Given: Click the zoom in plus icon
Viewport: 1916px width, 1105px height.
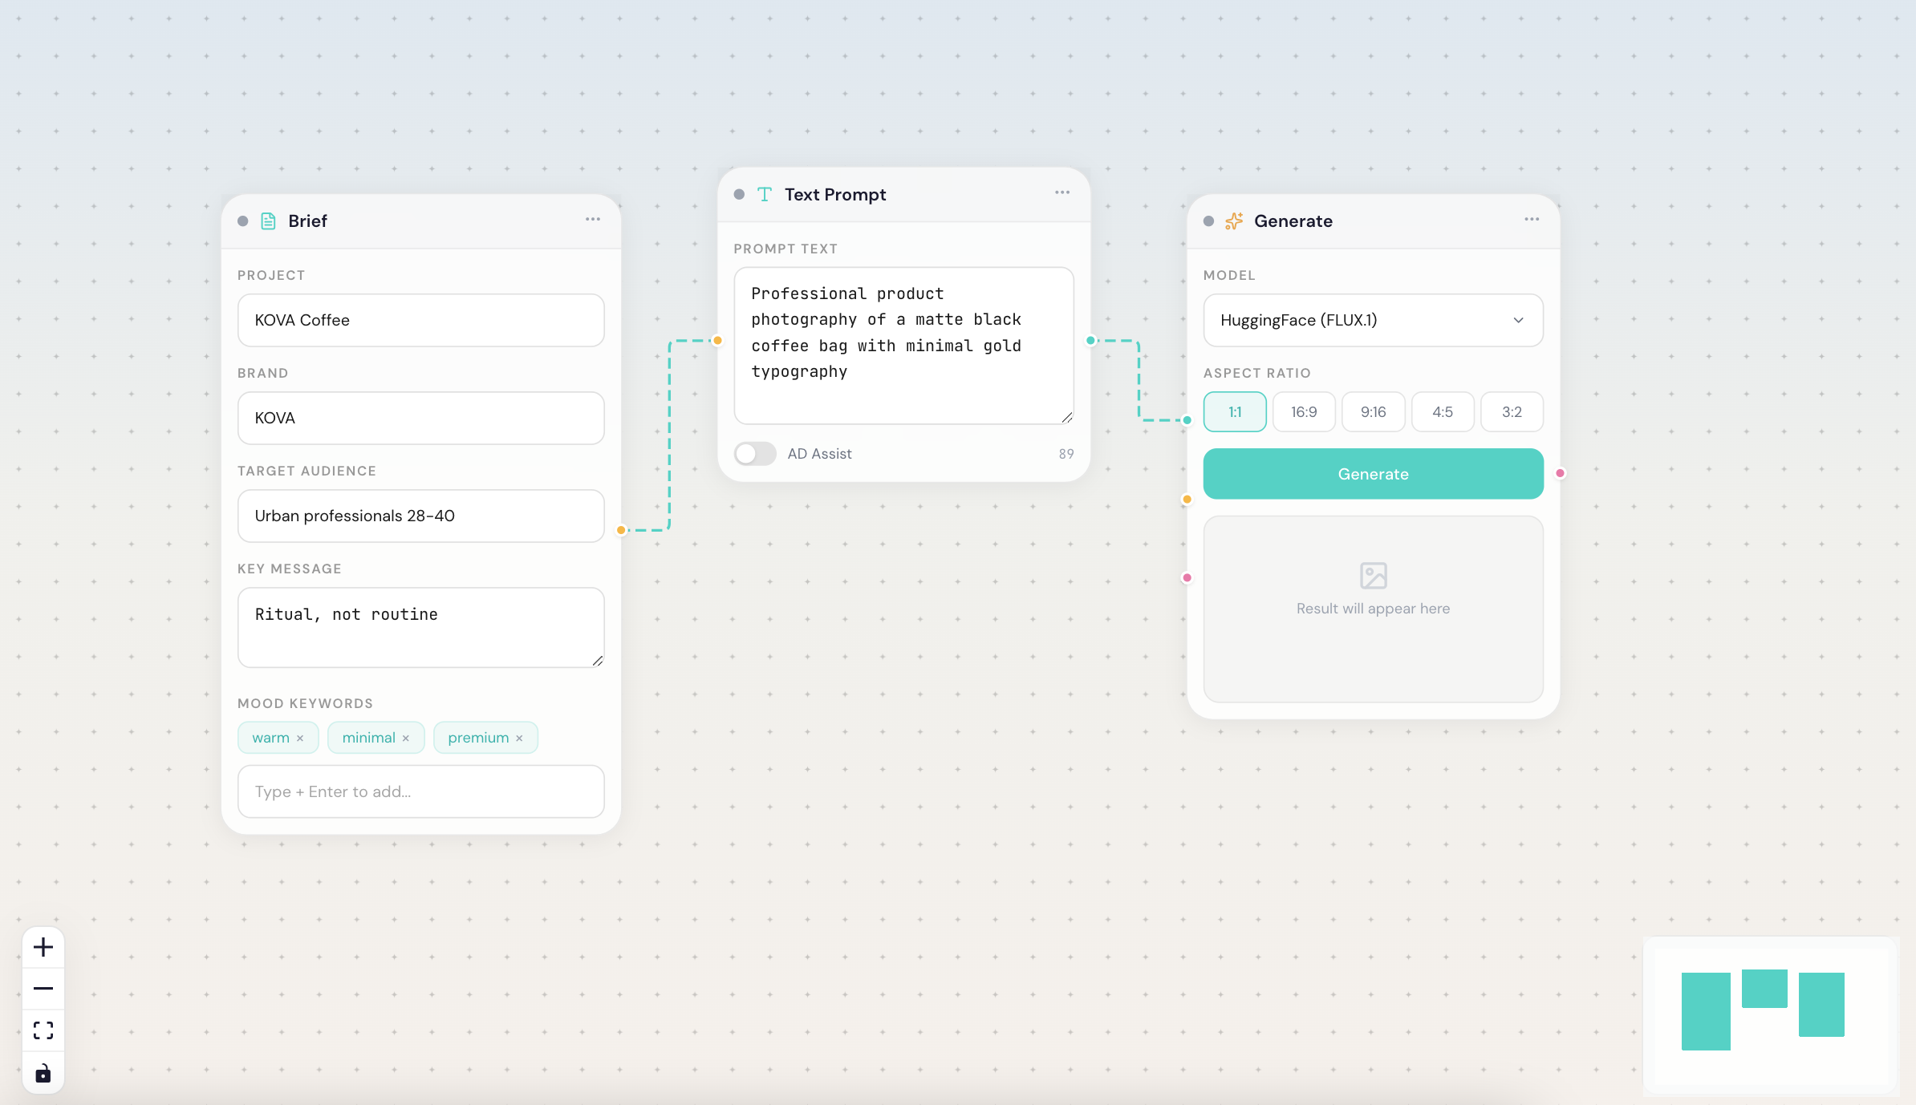Looking at the screenshot, I should [43, 947].
